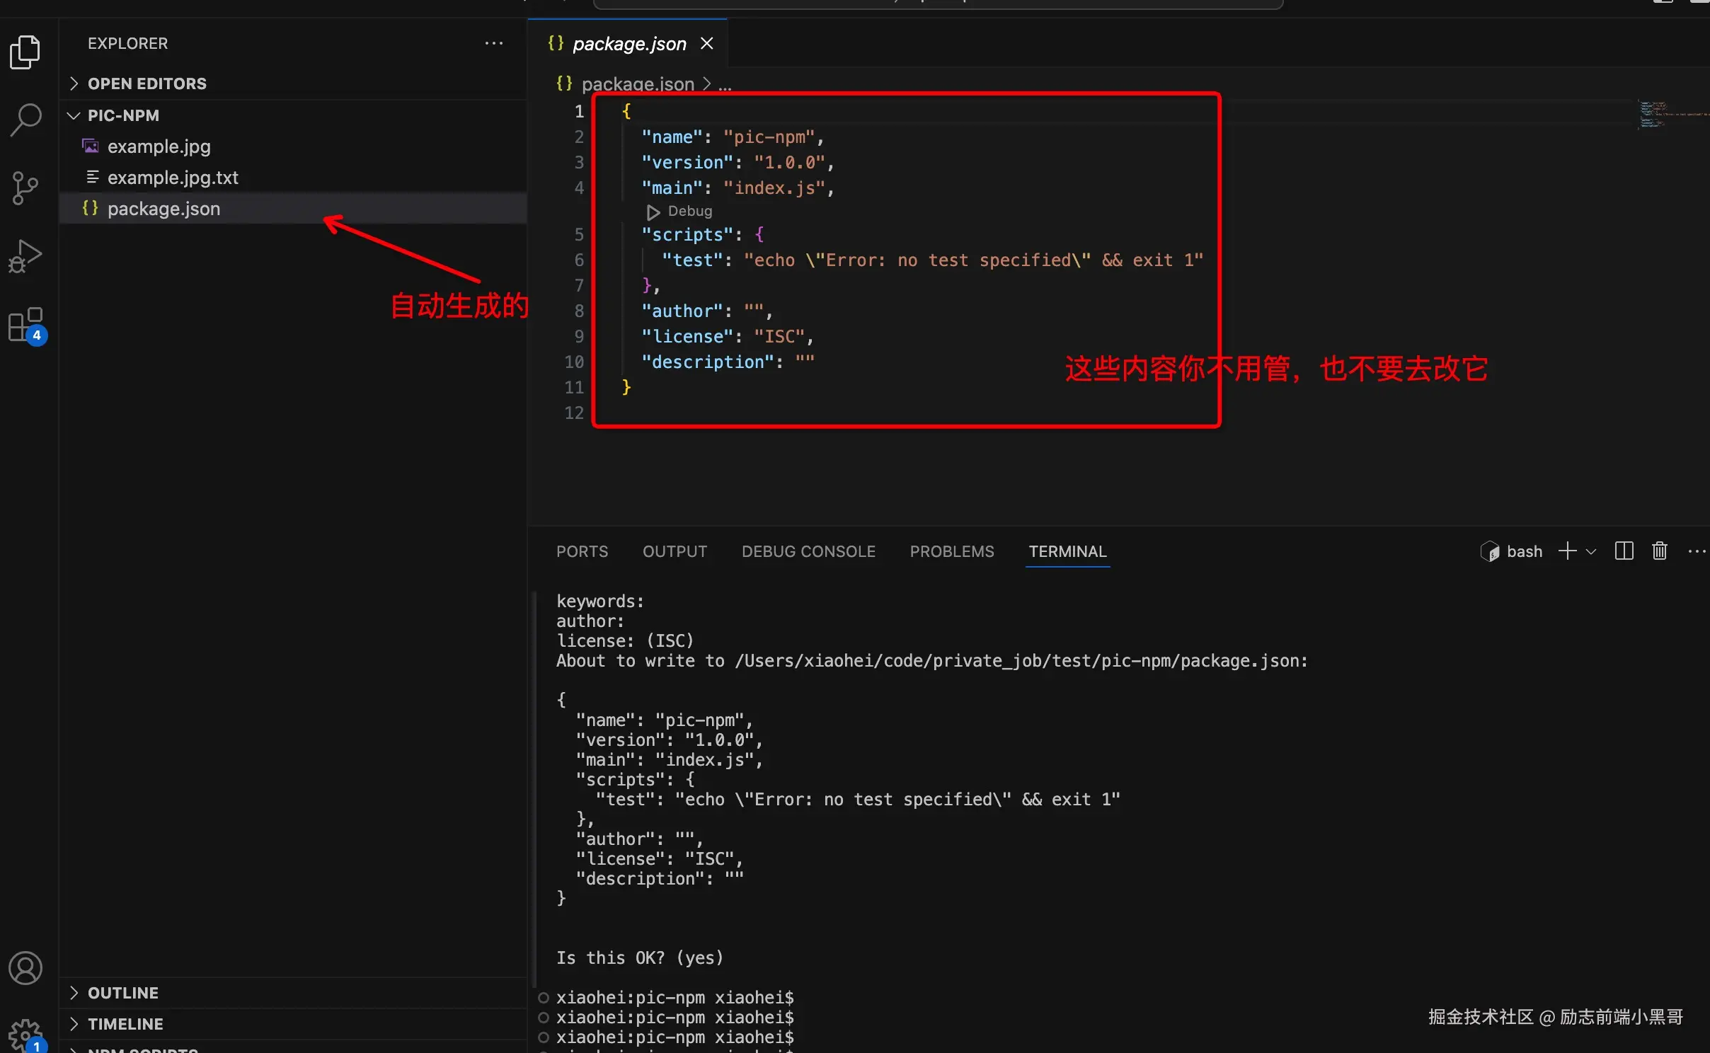Open the new terminal launch profile dropdown
This screenshot has width=1710, height=1053.
(x=1591, y=551)
